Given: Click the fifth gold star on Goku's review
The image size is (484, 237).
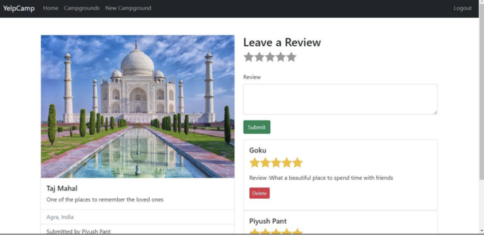Looking at the screenshot, I should [x=297, y=163].
